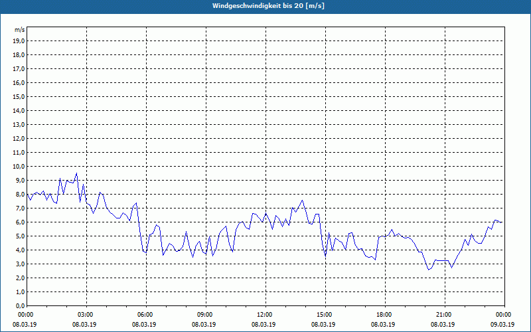The image size is (531, 332).
Task: Click the '17,0' y-axis tick label
Action: pos(19,69)
